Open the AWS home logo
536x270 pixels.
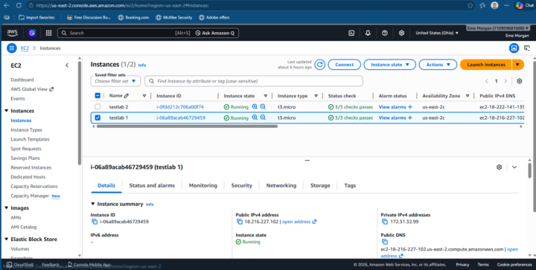click(12, 33)
